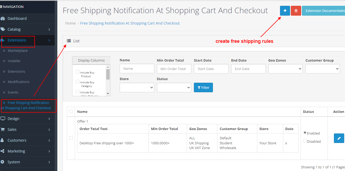Screen dimensions: 345x171
Task: Check the Include Buy Category checkbox
Action: point(77,82)
